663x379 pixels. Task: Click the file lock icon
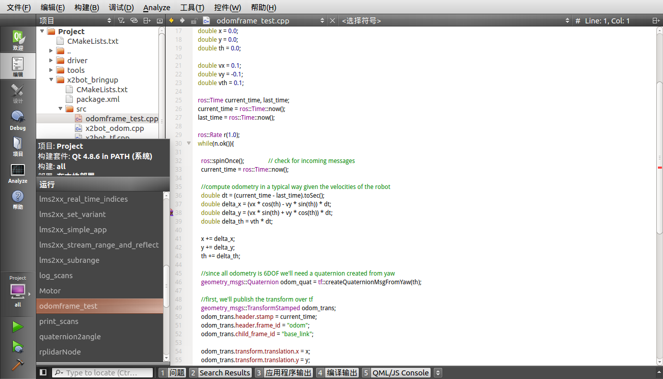click(194, 20)
